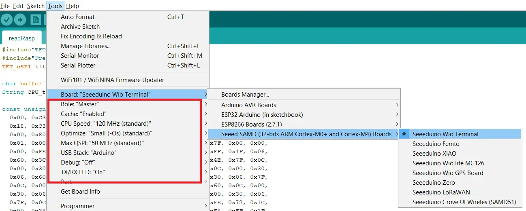Image resolution: width=526 pixels, height=211 pixels.
Task: Select Seeeduino Femto board
Action: [460, 144]
